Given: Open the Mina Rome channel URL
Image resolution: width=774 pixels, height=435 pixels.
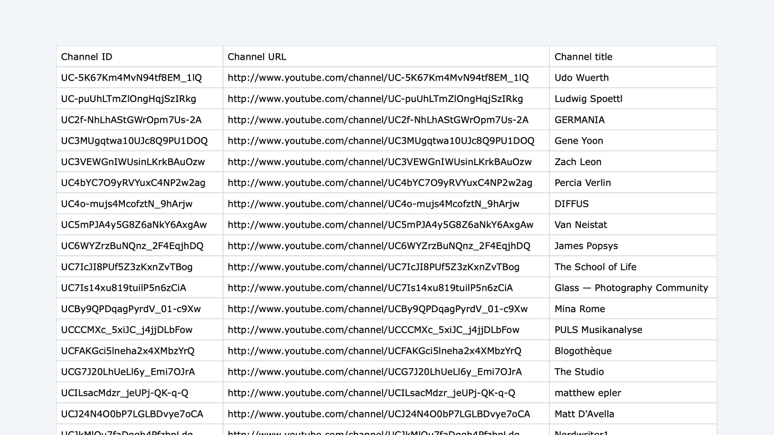Looking at the screenshot, I should (x=378, y=308).
